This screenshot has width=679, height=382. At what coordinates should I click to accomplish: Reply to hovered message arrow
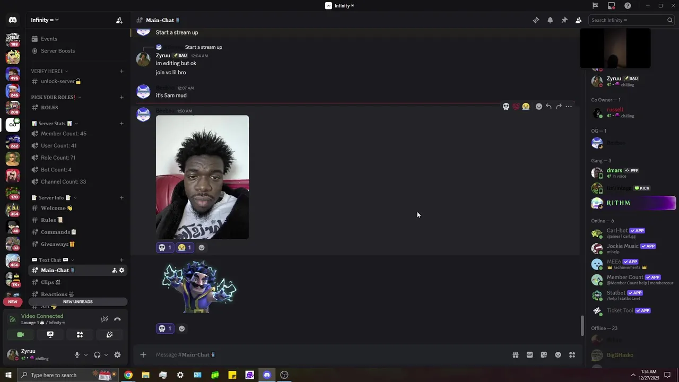point(549,107)
